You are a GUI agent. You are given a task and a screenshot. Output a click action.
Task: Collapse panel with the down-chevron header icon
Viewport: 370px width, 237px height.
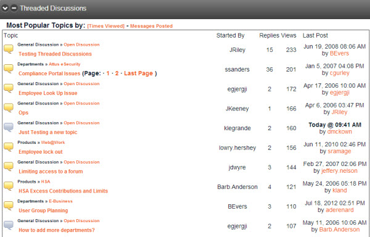click(5, 8)
